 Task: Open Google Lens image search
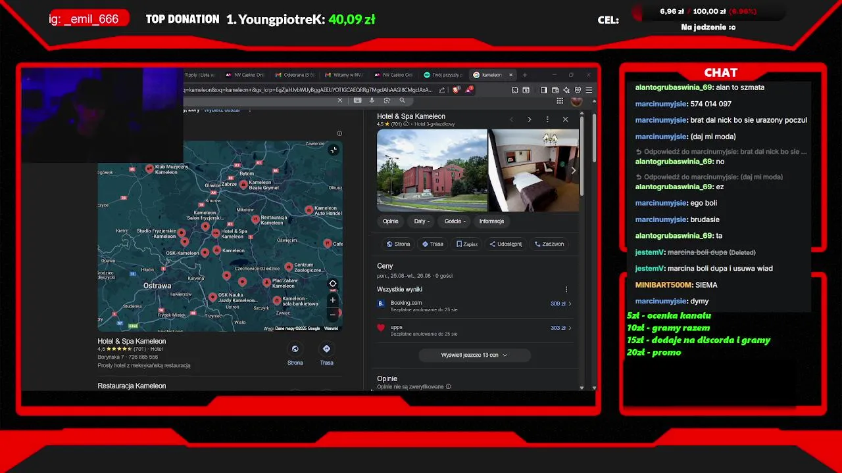(x=387, y=101)
